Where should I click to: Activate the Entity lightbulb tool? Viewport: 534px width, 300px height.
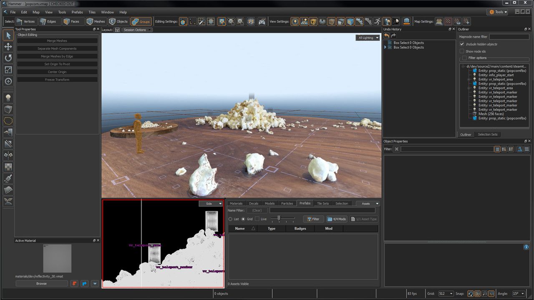8,97
